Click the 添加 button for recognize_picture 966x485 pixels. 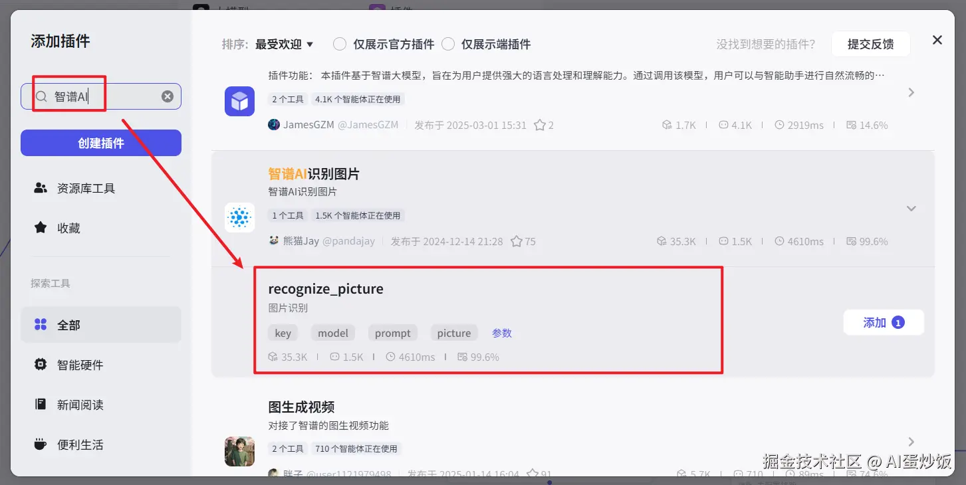(x=884, y=323)
